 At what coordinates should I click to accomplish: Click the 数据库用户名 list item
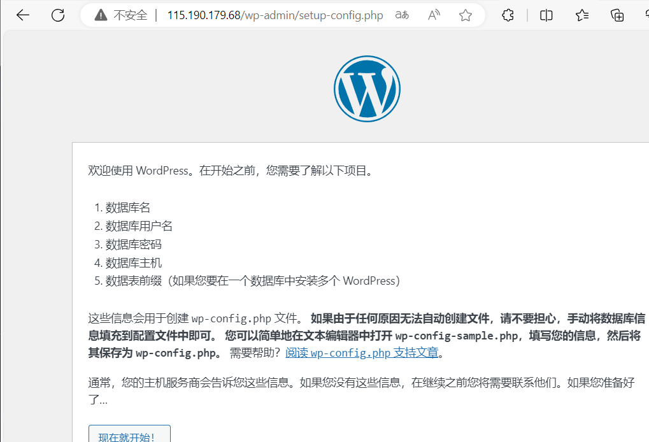point(139,226)
